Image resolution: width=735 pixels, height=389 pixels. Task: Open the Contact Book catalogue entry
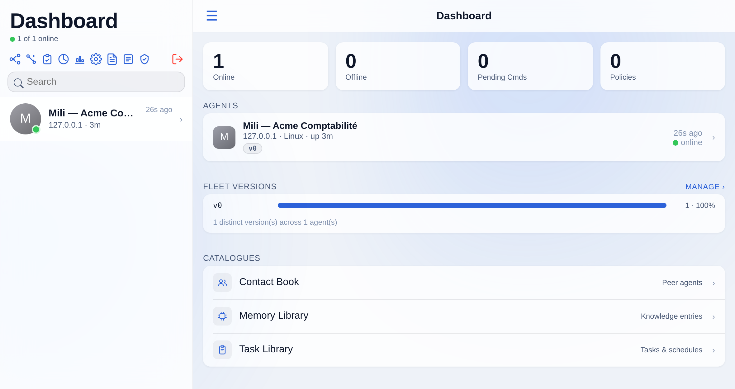point(464,283)
